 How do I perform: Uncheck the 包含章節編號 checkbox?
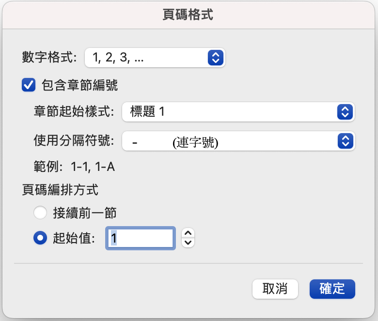coord(29,85)
